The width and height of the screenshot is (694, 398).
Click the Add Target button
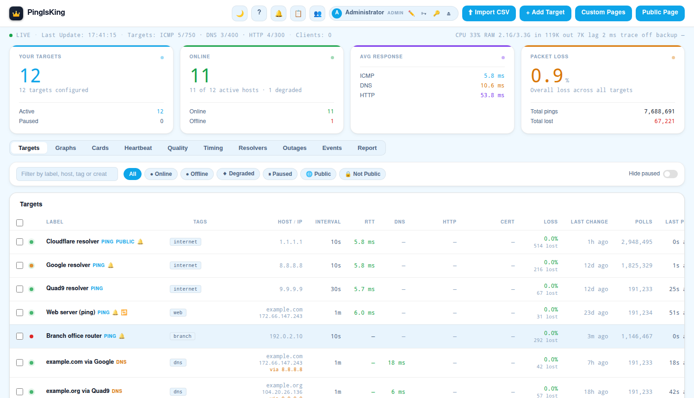click(545, 13)
